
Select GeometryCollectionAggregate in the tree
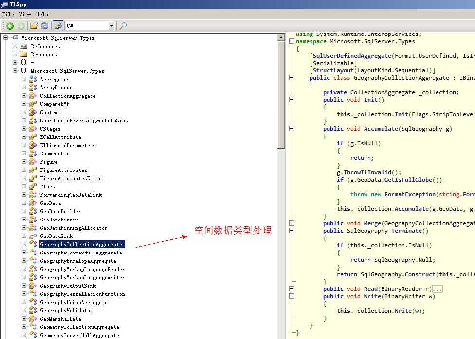(79, 327)
